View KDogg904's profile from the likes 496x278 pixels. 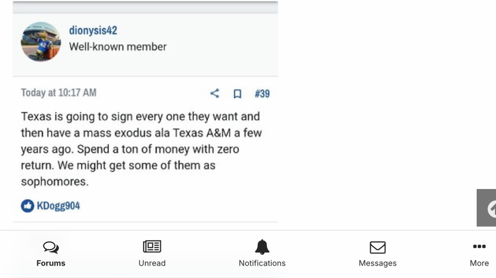tap(58, 206)
